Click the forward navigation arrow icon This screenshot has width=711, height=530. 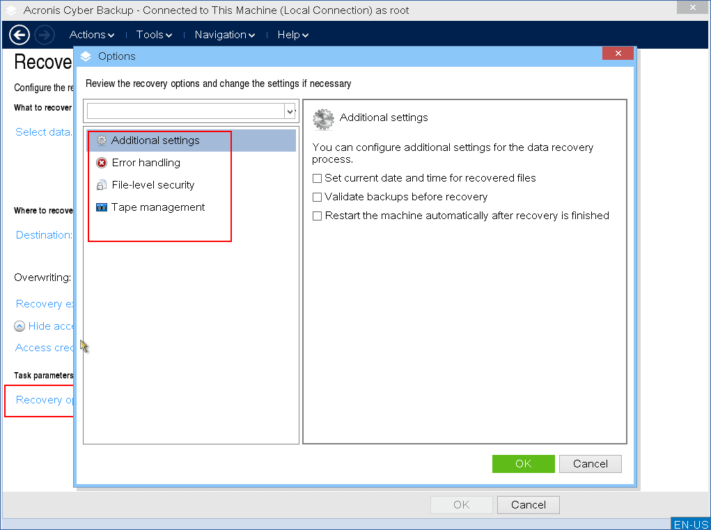click(x=44, y=34)
